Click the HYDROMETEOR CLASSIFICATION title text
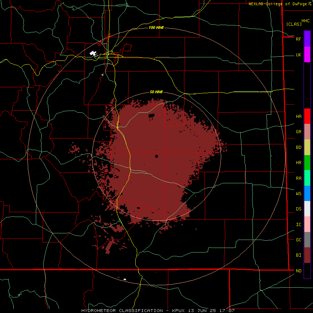 tap(122, 311)
